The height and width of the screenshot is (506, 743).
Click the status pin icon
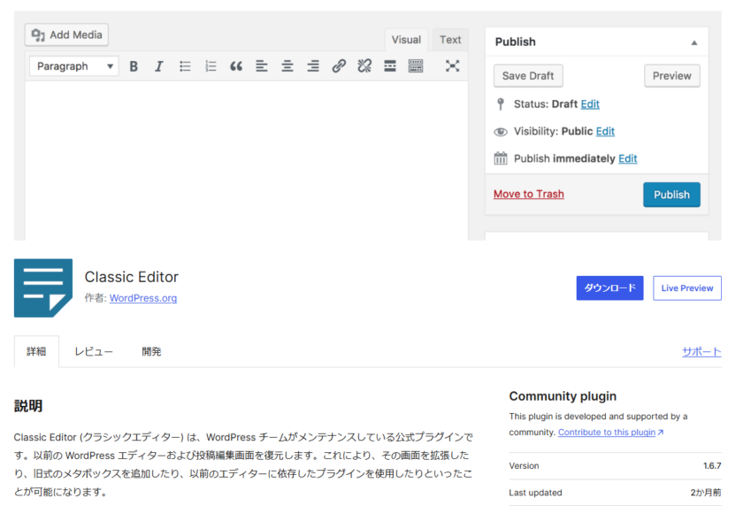(x=501, y=104)
